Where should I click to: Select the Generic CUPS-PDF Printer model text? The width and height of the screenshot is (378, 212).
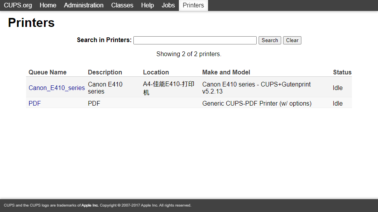pos(257,103)
